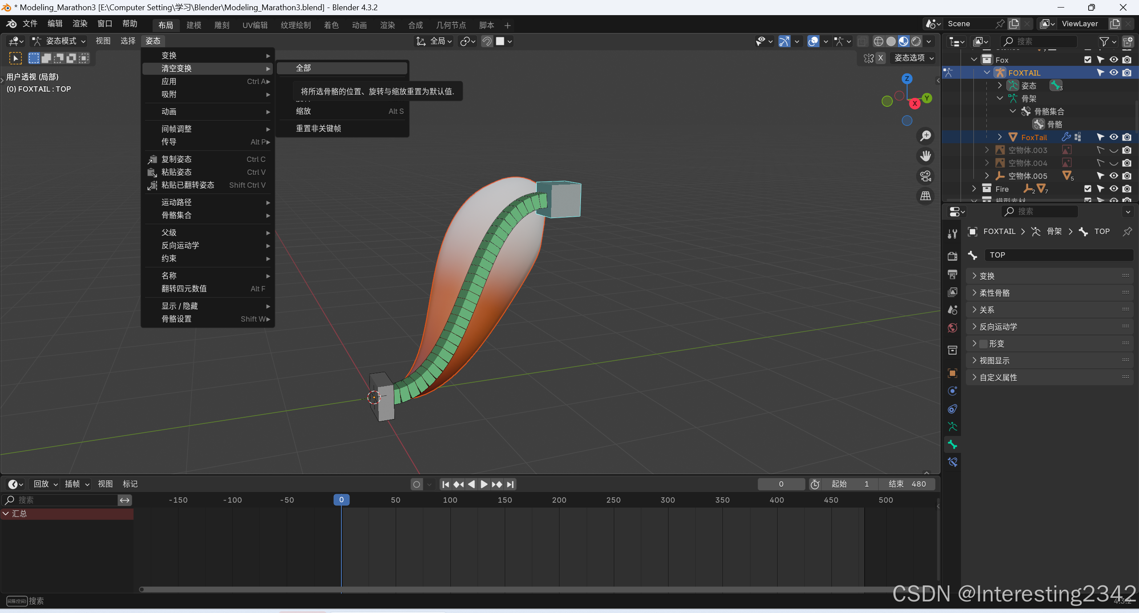Toggle camera view icon
Image resolution: width=1139 pixels, height=613 pixels.
pyautogui.click(x=926, y=176)
